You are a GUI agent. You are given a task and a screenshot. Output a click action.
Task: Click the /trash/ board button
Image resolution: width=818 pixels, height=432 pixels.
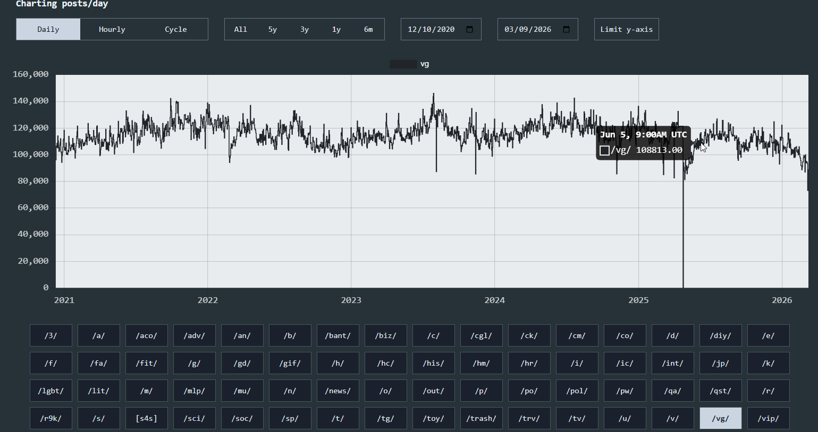pyautogui.click(x=482, y=418)
